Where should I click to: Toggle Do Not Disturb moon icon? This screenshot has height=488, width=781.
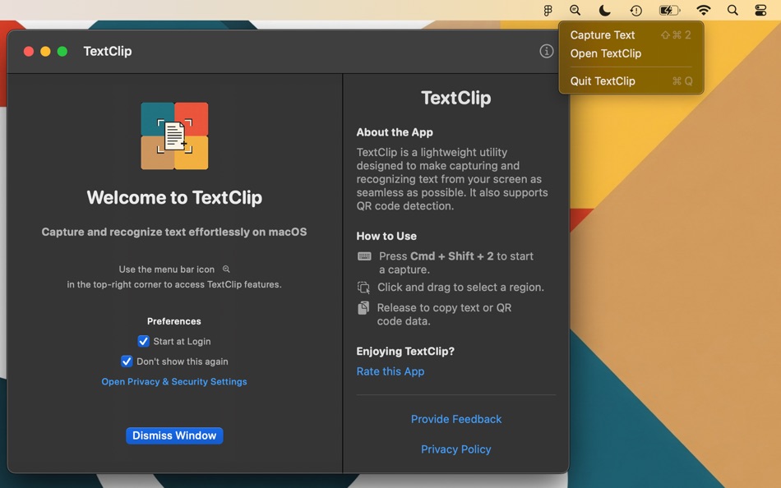(605, 11)
